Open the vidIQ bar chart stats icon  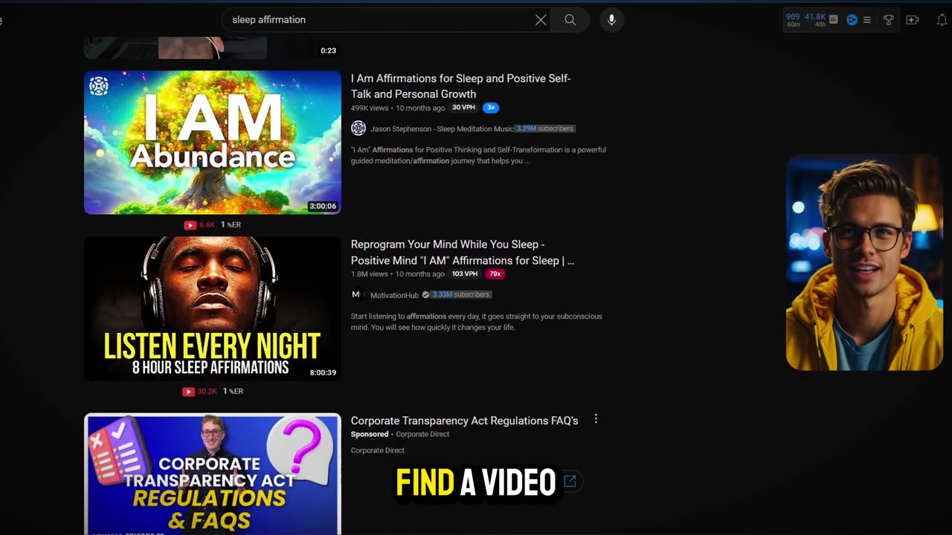pos(834,20)
